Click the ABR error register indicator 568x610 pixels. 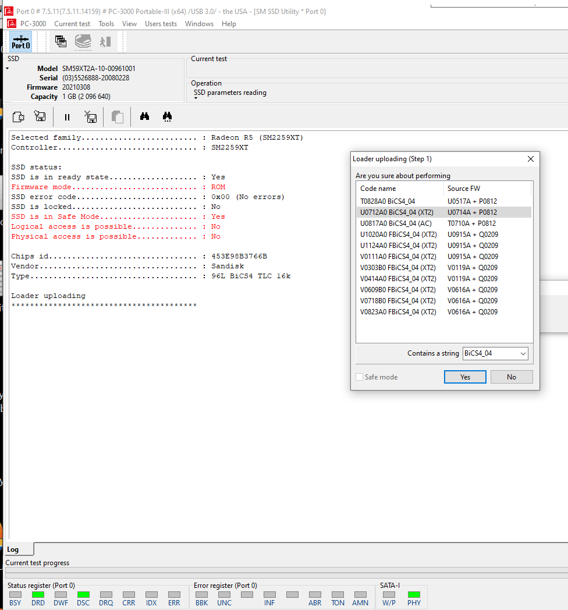(315, 594)
